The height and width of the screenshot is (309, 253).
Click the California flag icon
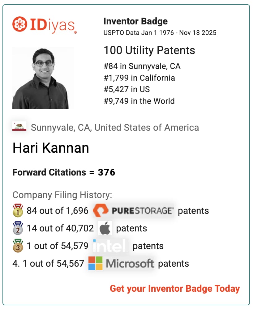[x=19, y=126]
